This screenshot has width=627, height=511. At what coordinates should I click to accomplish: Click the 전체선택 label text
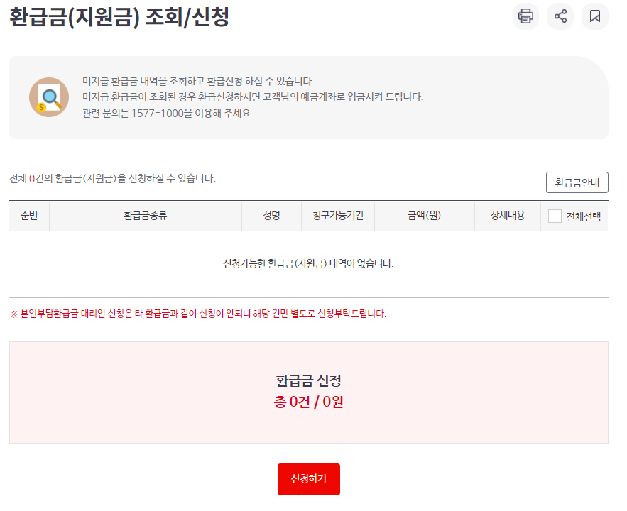(584, 216)
